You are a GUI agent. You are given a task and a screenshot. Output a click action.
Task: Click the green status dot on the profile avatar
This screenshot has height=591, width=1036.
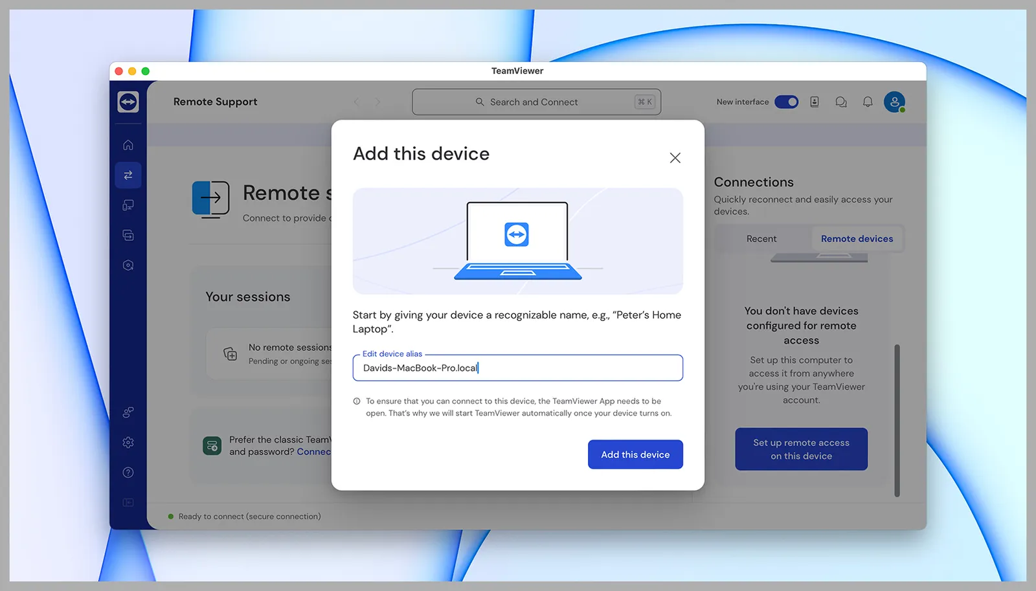[x=902, y=108]
